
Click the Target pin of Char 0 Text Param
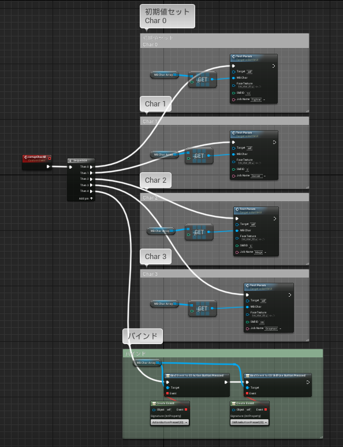233,72
